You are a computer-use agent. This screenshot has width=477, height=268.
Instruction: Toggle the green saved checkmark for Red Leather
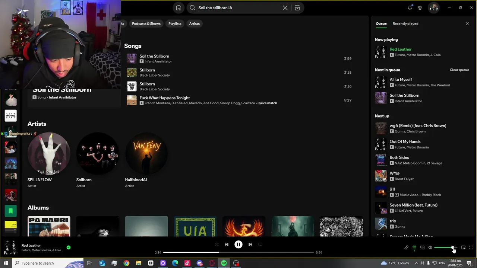tap(69, 247)
